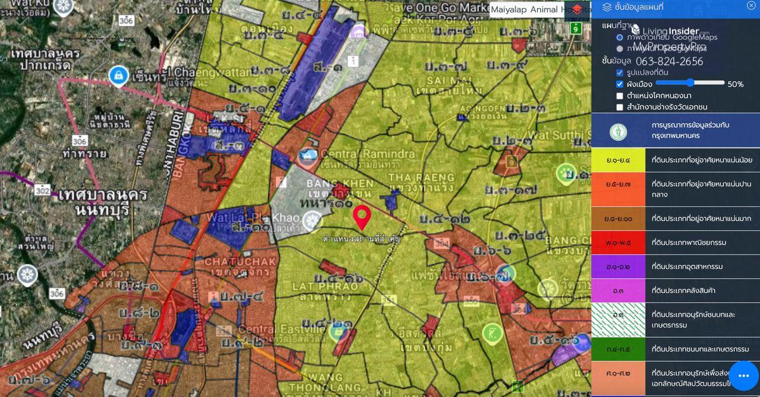Open the blue three-dots floating menu
Screen dimensions: 760x397
pos(744,376)
